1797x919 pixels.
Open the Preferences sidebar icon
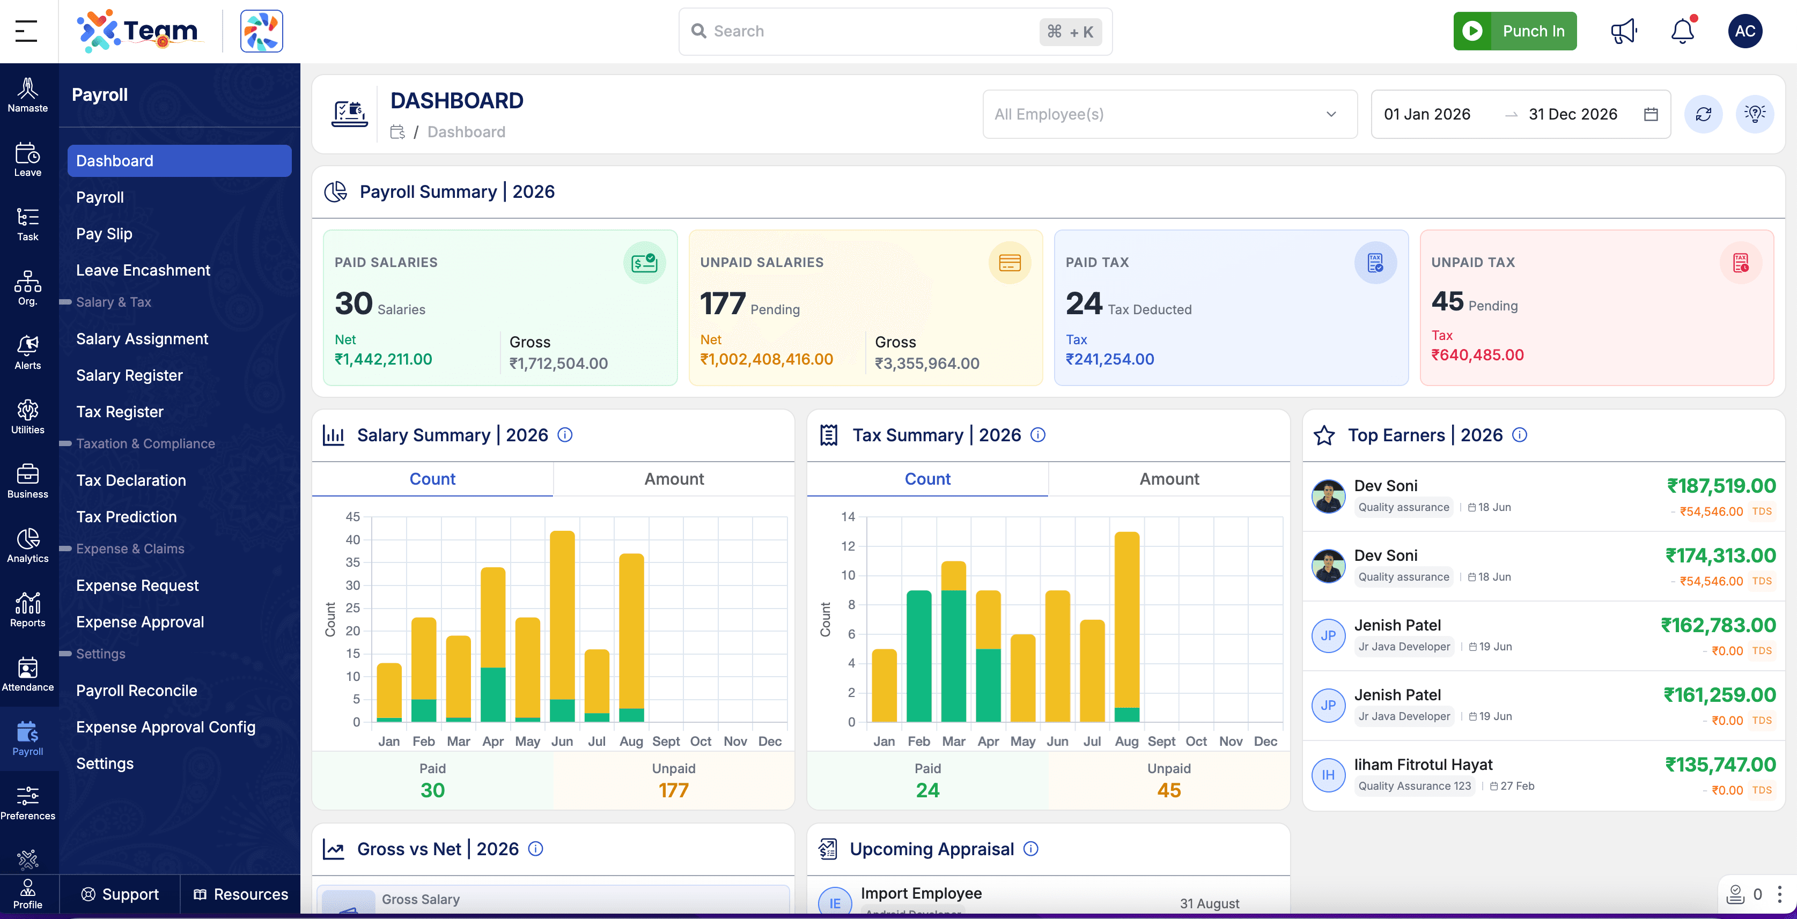click(x=28, y=803)
